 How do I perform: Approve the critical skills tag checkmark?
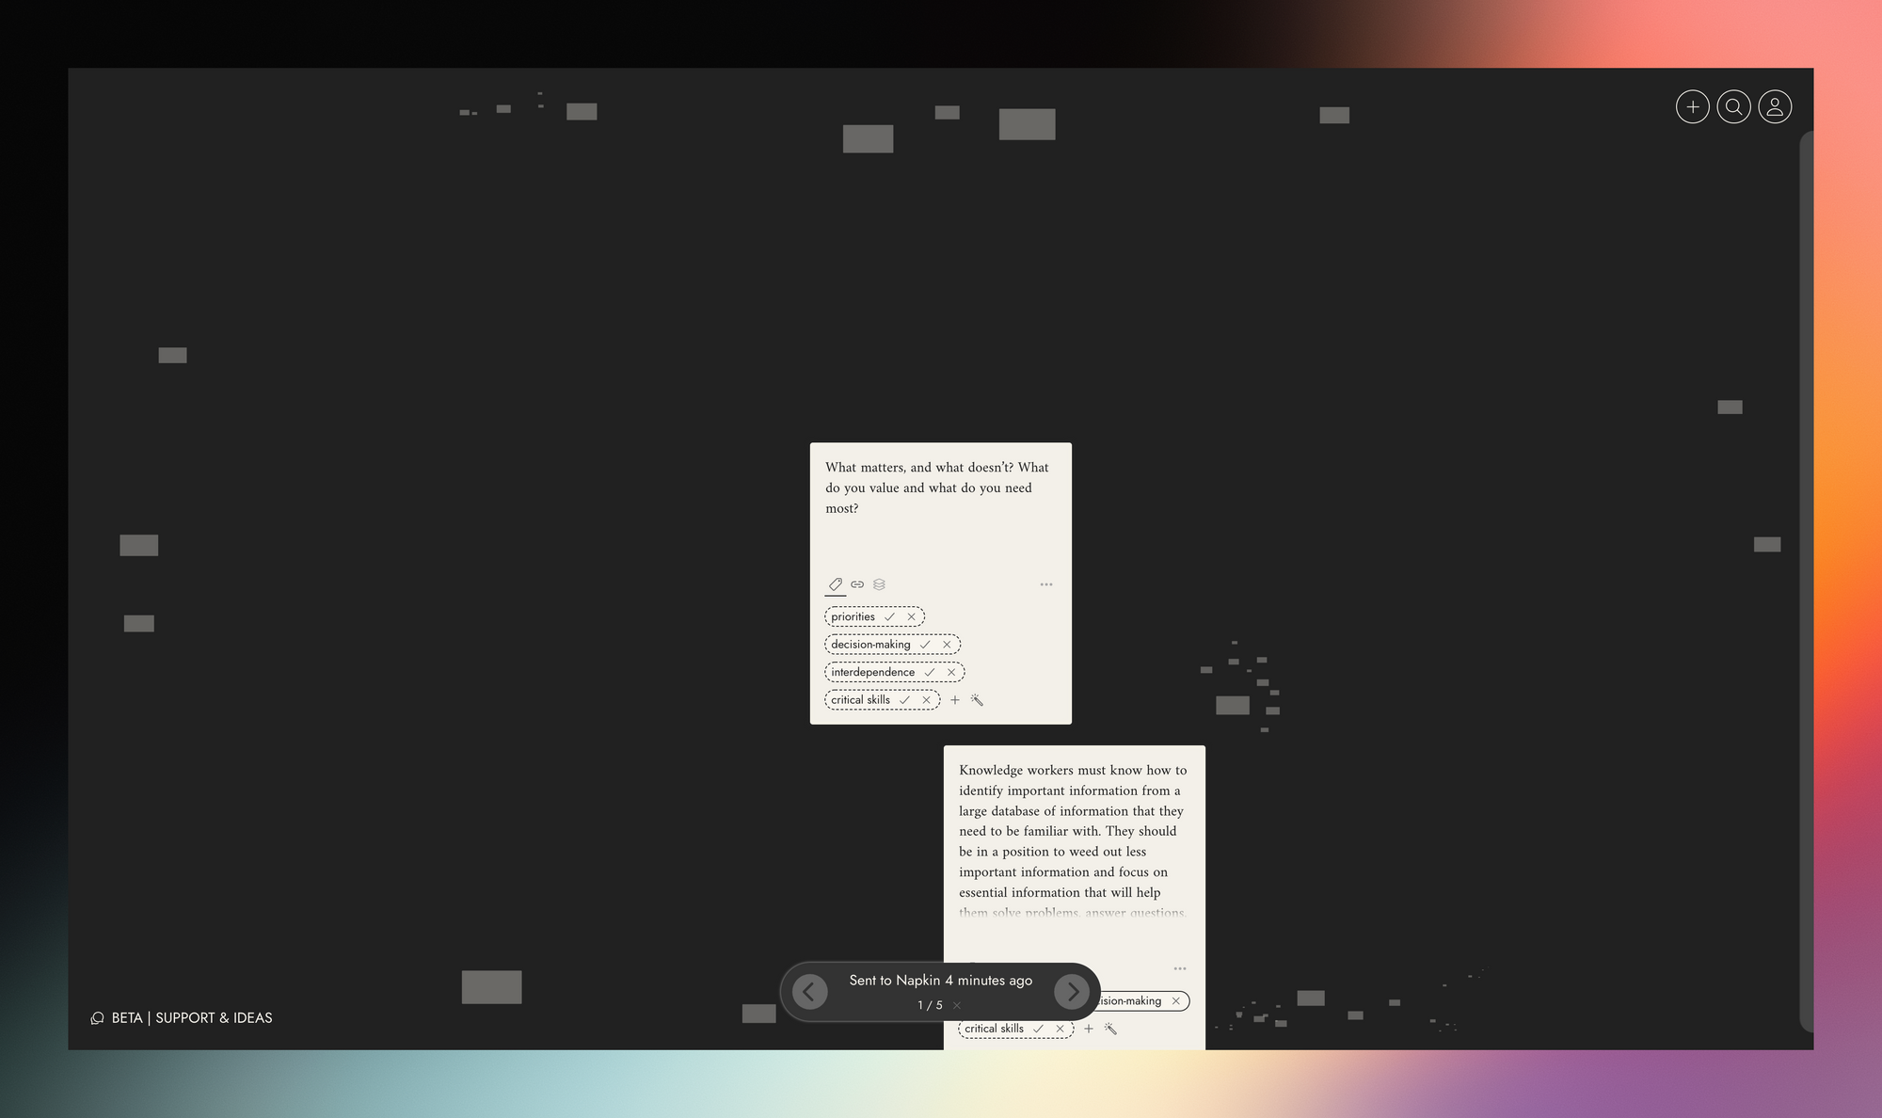click(x=903, y=699)
